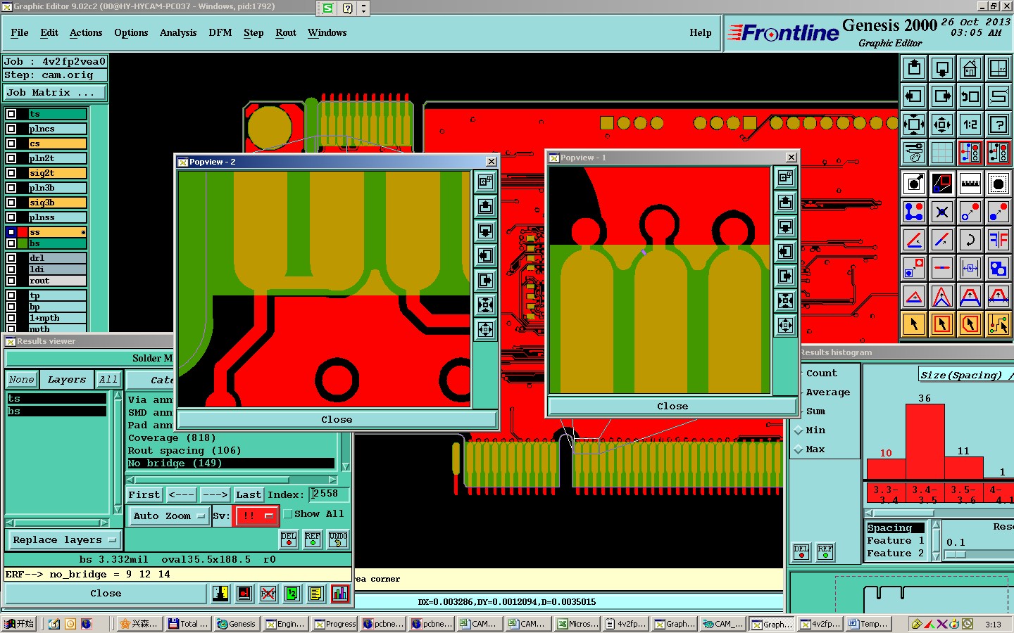Select the net selection arrow tool

coord(999,324)
